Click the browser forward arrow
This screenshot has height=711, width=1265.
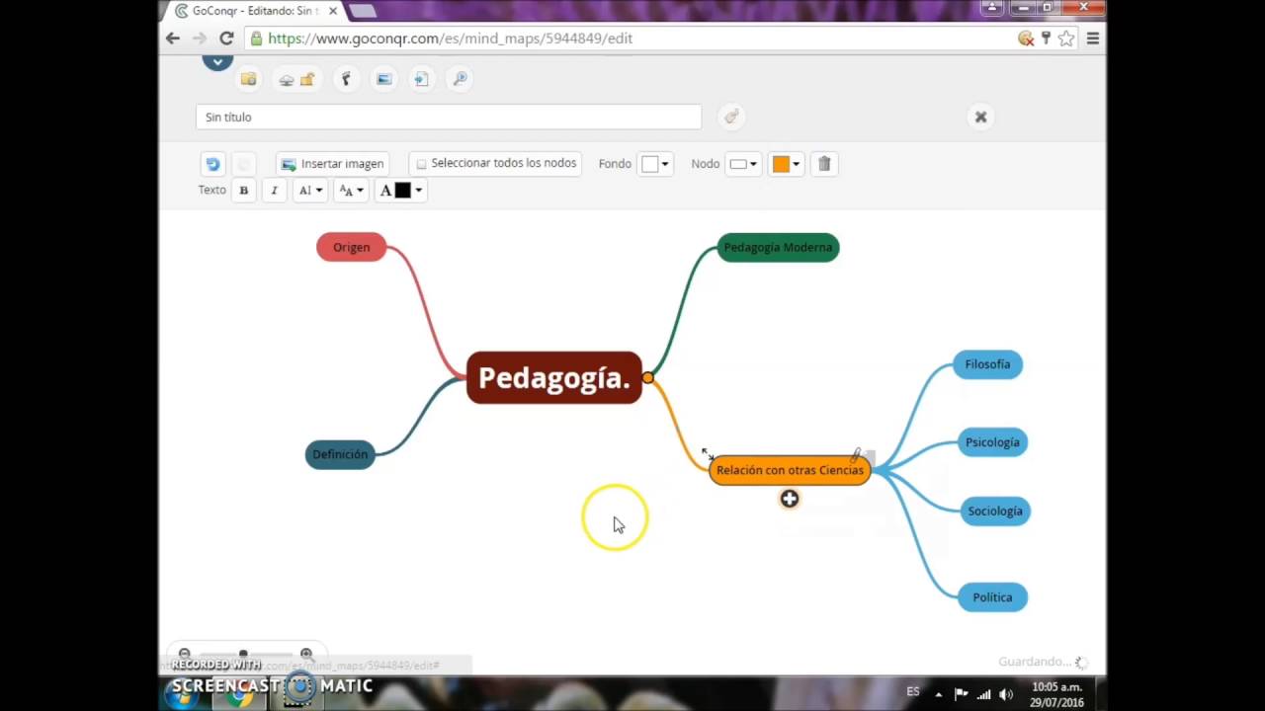(199, 39)
